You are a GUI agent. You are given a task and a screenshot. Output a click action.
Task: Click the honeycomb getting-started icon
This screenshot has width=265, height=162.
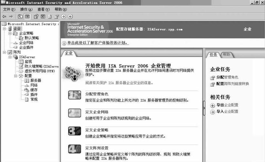click(x=73, y=74)
